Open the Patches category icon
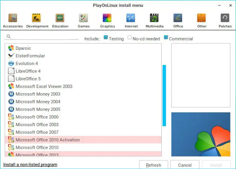The image size is (236, 169). [x=225, y=18]
